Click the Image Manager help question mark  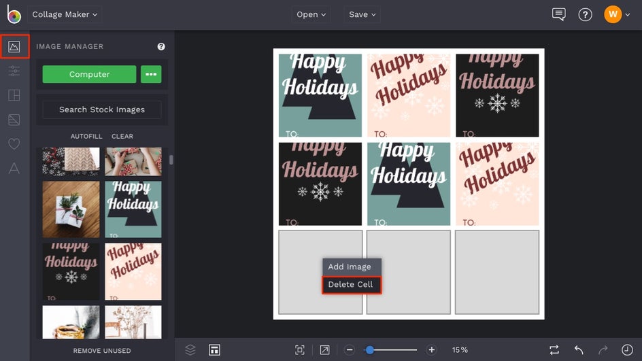point(161,47)
